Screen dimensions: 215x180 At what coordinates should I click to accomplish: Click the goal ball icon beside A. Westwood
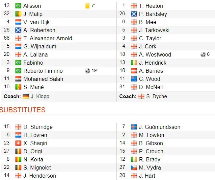click(203, 54)
